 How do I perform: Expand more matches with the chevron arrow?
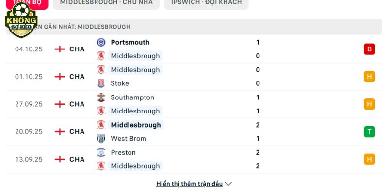click(x=229, y=184)
